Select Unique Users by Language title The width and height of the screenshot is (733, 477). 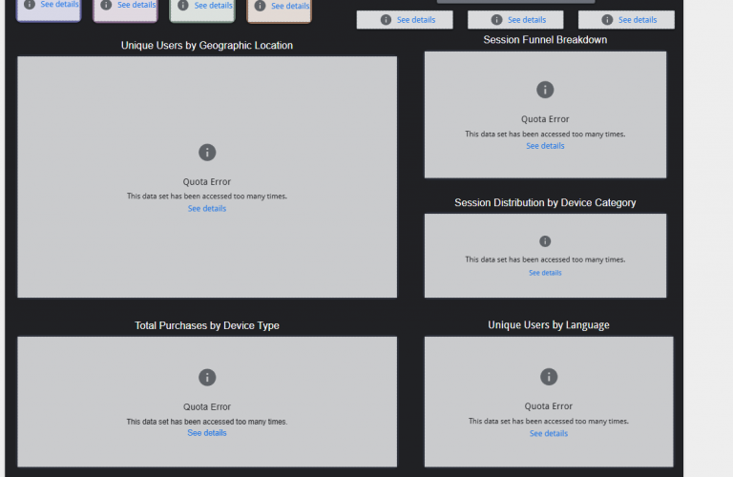coord(549,325)
